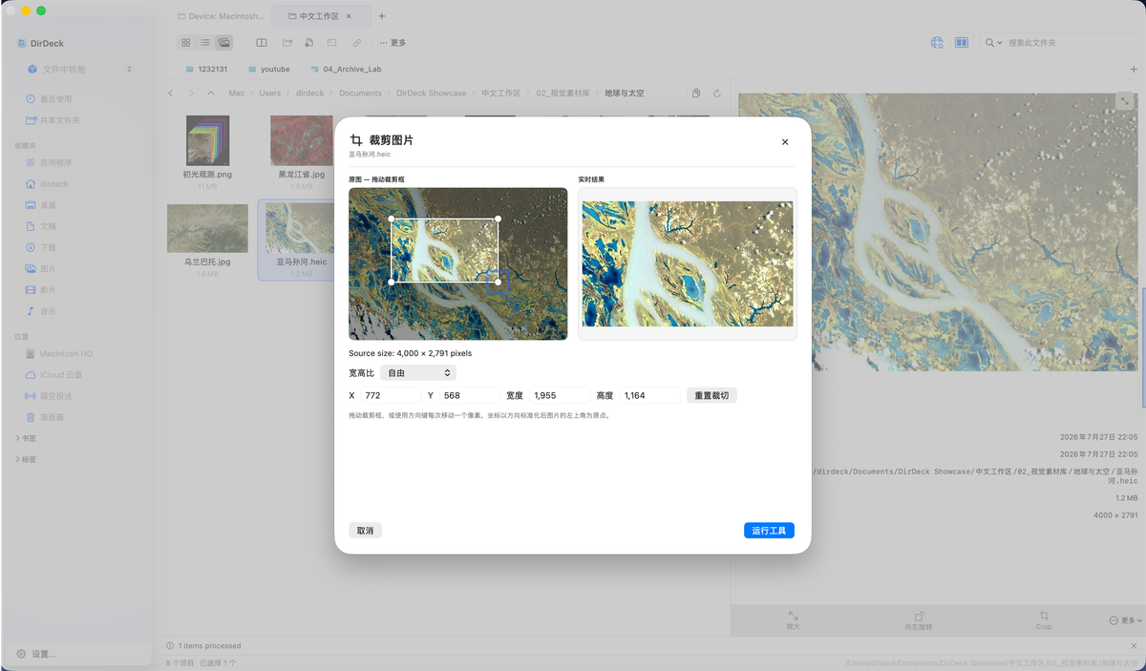Click top-left crop handle
Screen dimensions: 1146x671
click(x=392, y=219)
